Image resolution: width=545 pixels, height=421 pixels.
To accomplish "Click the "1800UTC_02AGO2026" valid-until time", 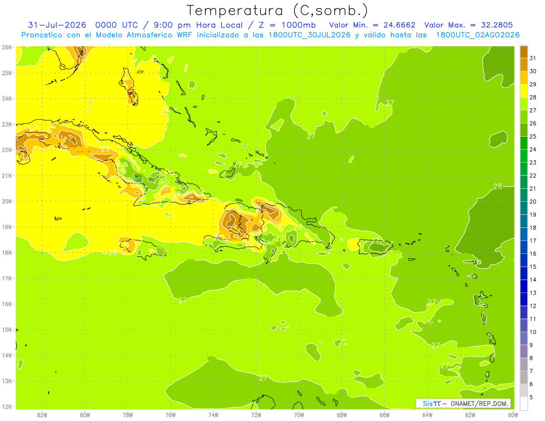I will (x=478, y=35).
